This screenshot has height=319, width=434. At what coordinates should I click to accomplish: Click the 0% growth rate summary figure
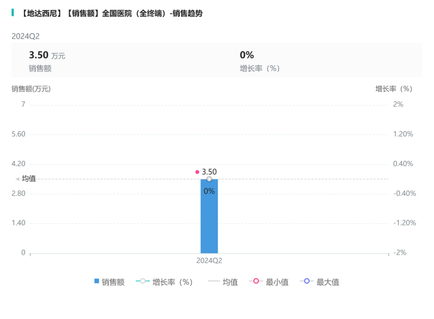247,56
